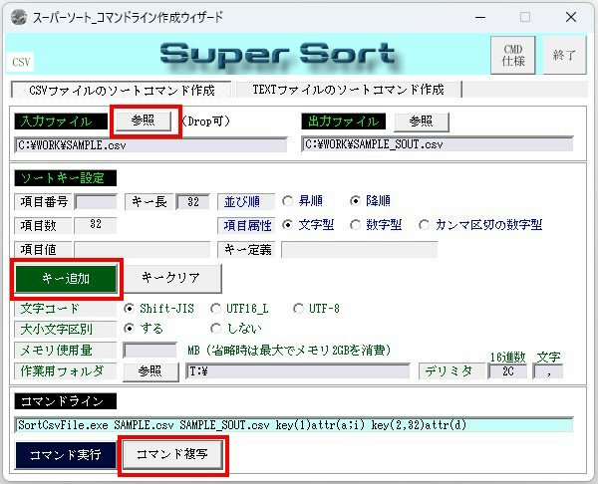This screenshot has height=484, width=598.
Task: Click the input file path field
Action: (x=150, y=145)
